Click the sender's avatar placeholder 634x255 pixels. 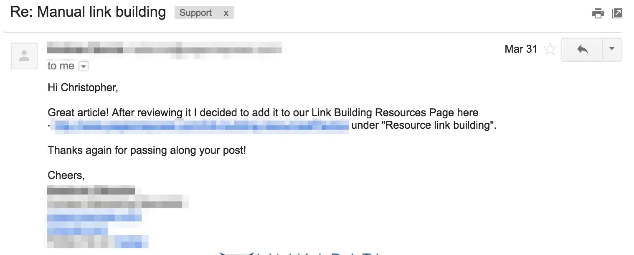pos(24,56)
